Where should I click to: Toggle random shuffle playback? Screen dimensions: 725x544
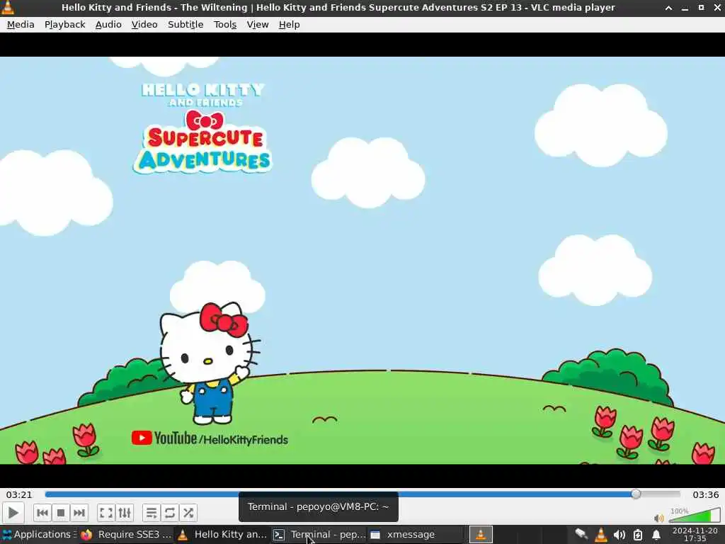pyautogui.click(x=188, y=513)
